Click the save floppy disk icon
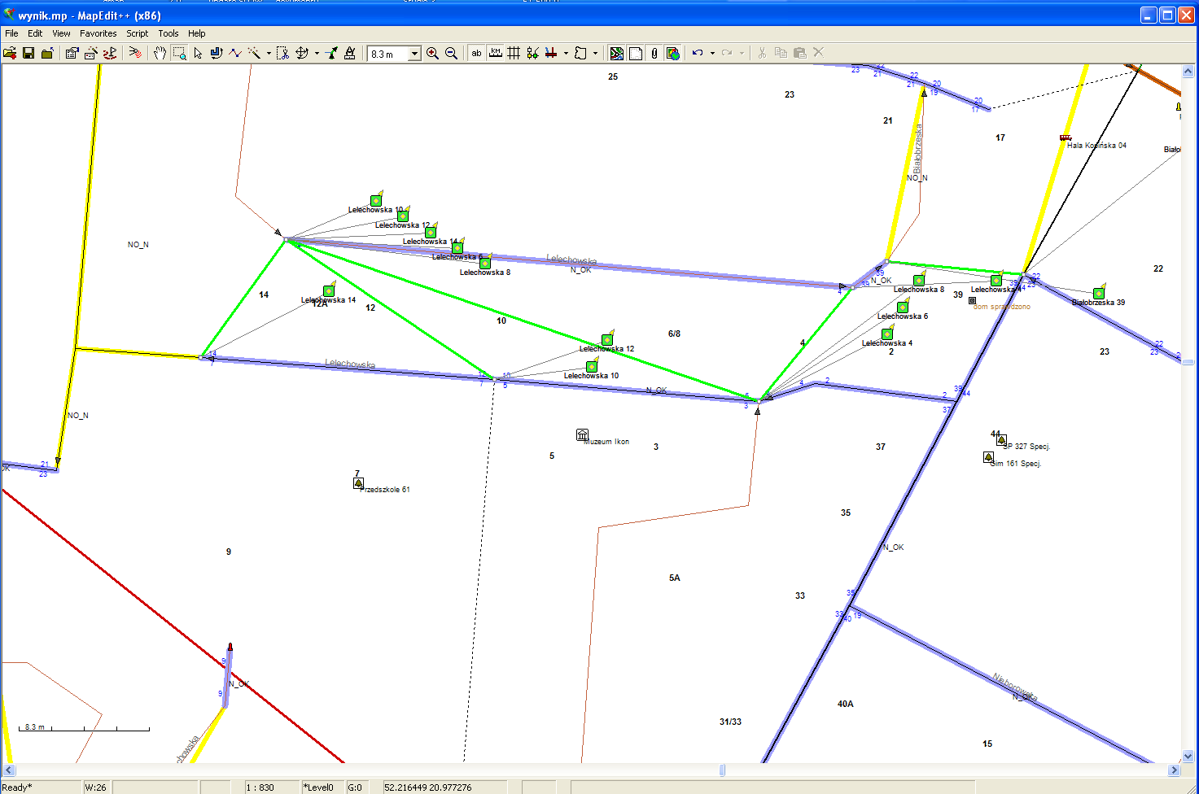1199x794 pixels. coord(28,53)
